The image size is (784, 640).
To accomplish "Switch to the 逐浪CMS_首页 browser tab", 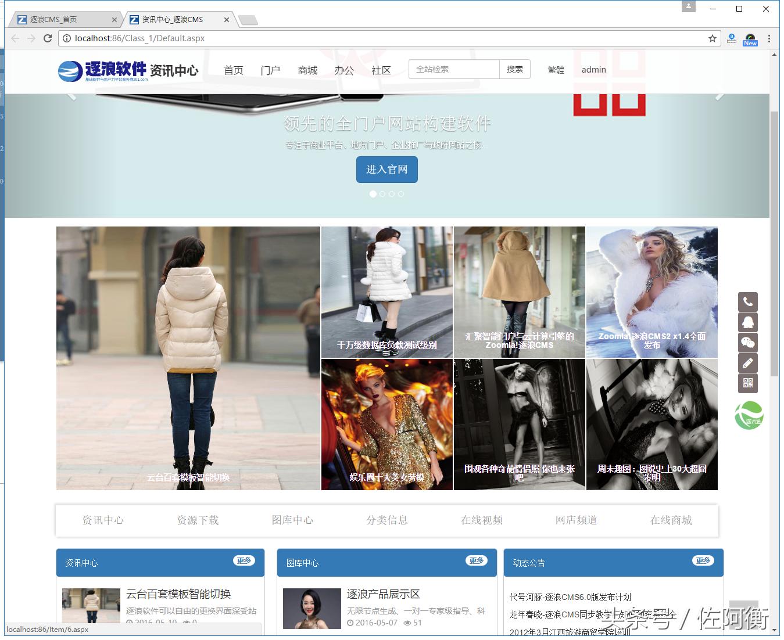I will click(x=64, y=20).
